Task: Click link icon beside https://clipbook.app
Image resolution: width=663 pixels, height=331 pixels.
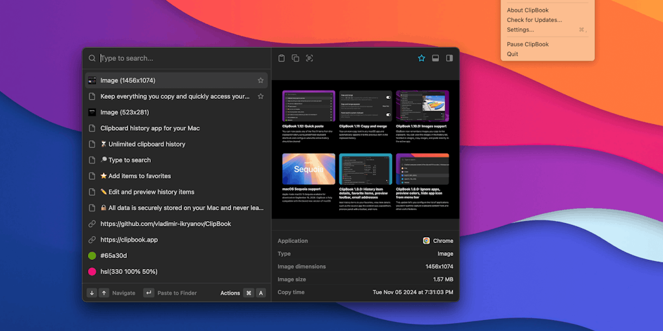Action: pos(92,240)
